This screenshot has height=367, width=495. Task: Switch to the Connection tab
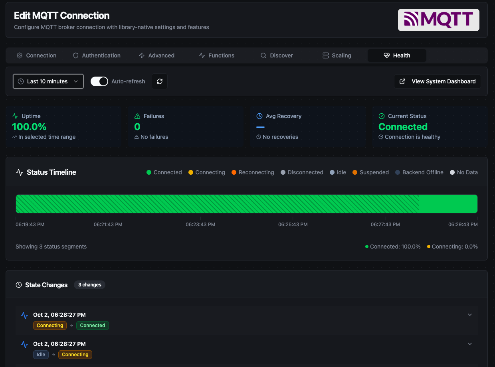[x=36, y=55]
